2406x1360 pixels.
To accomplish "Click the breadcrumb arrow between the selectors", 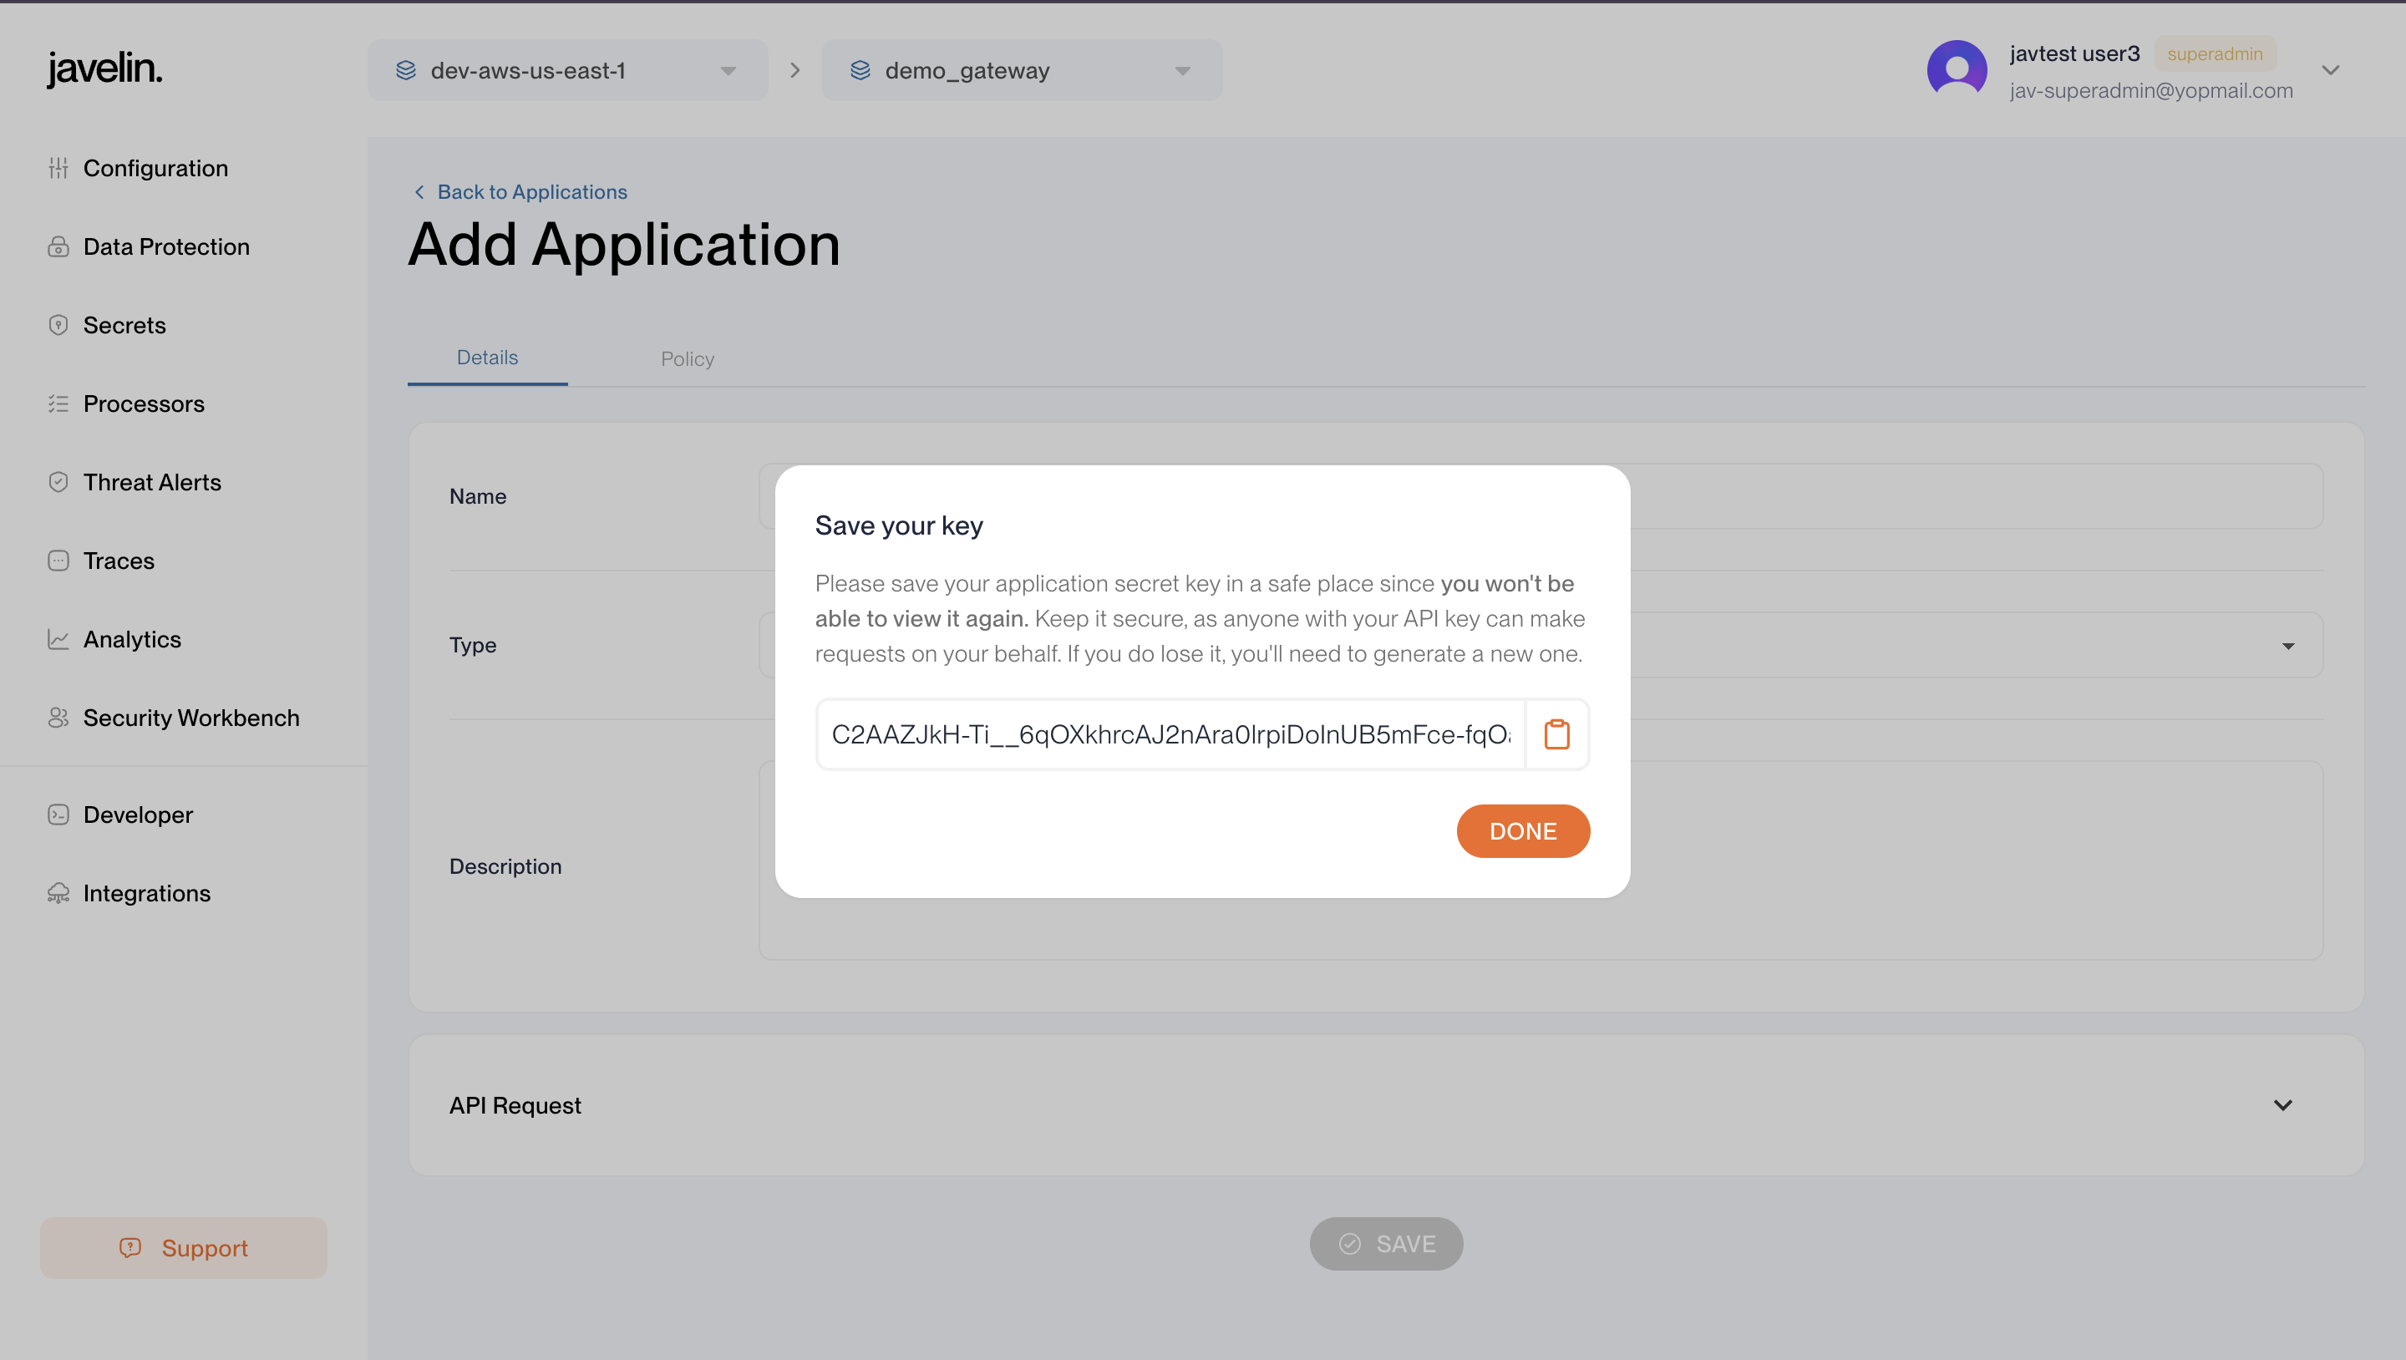I will 794,70.
